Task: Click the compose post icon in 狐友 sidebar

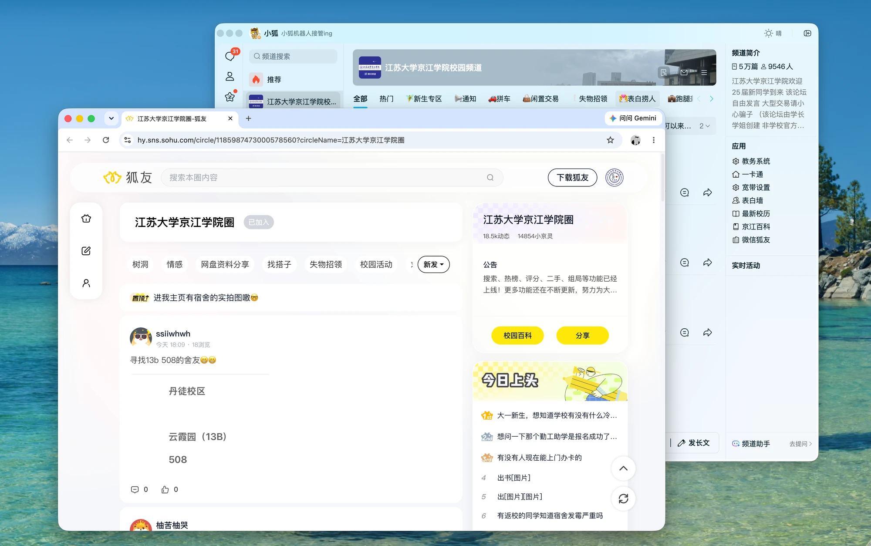Action: (x=86, y=251)
